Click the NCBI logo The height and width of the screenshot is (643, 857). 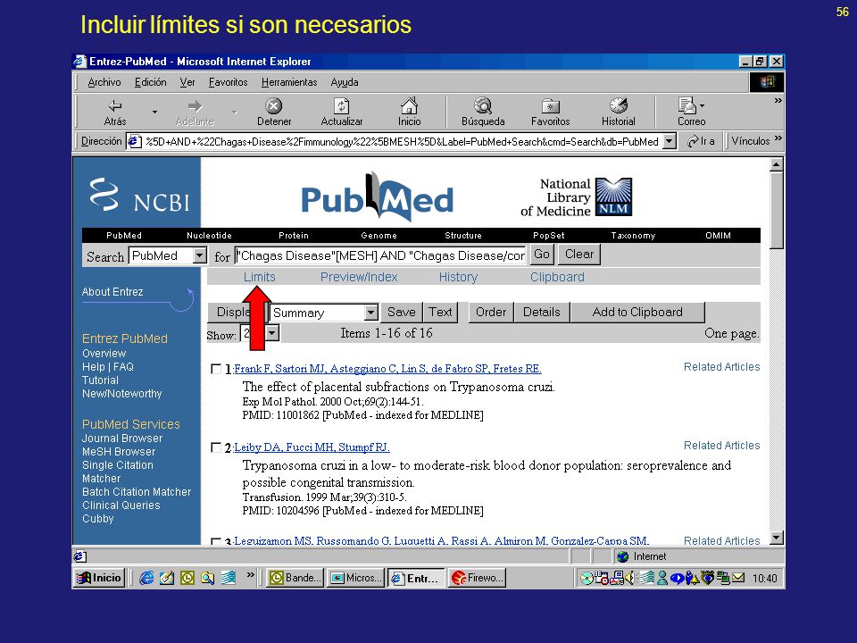(140, 196)
